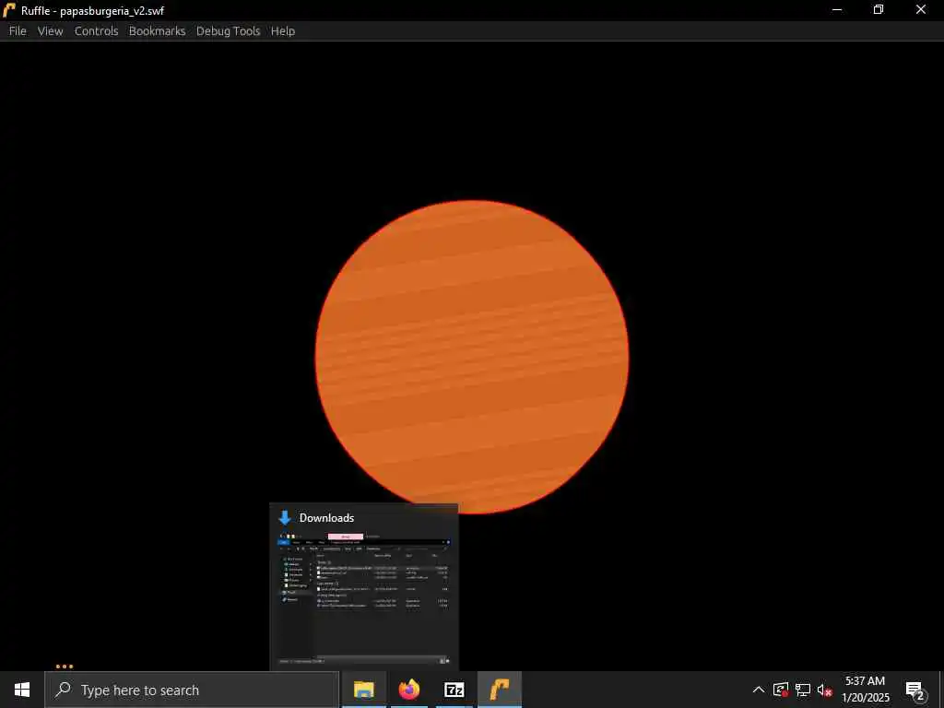
Task: Click the orange circle in the game
Action: click(472, 357)
